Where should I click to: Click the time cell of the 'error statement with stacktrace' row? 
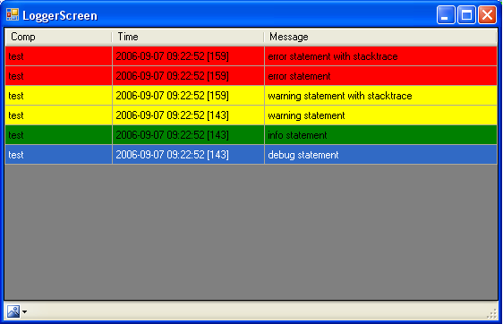click(x=188, y=56)
